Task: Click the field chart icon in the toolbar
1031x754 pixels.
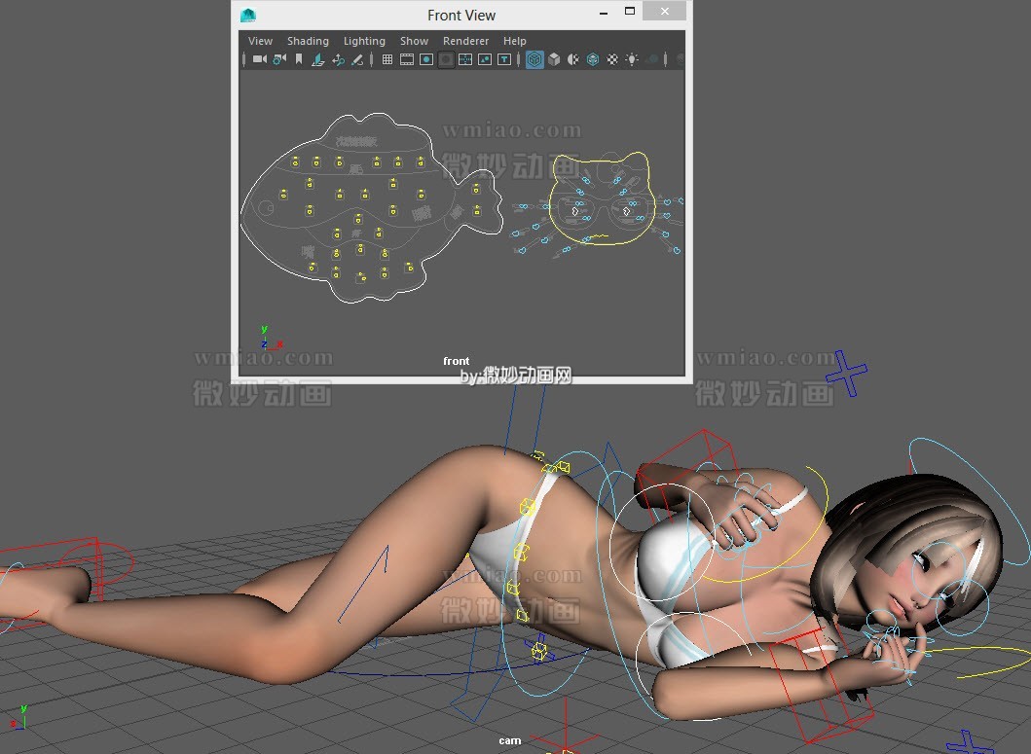Action: (466, 59)
